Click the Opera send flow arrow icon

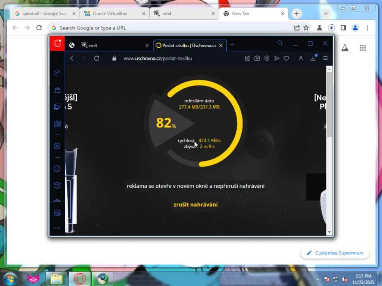tap(277, 58)
